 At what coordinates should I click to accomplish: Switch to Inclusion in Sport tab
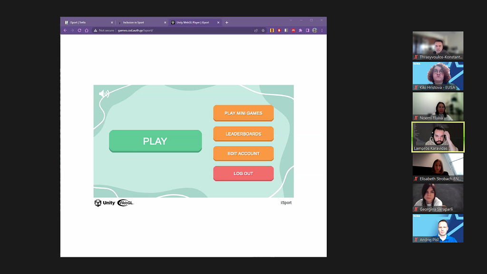(x=140, y=22)
